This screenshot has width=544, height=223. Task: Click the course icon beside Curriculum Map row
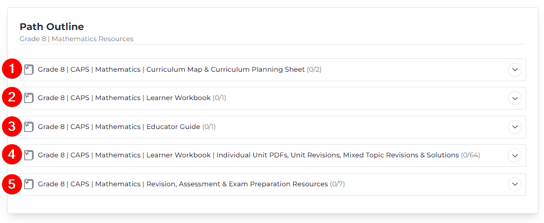pyautogui.click(x=29, y=70)
